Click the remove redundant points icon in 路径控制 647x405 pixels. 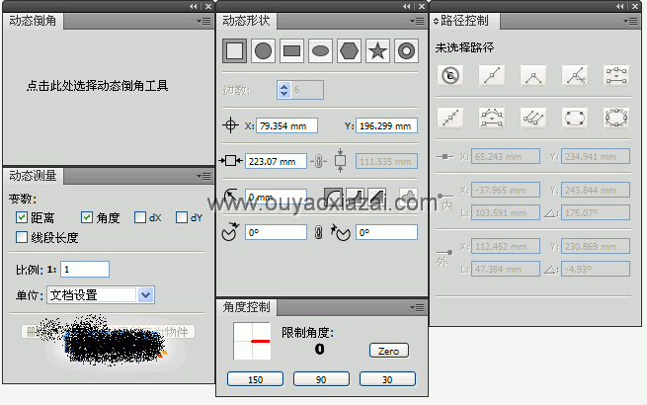[450, 75]
